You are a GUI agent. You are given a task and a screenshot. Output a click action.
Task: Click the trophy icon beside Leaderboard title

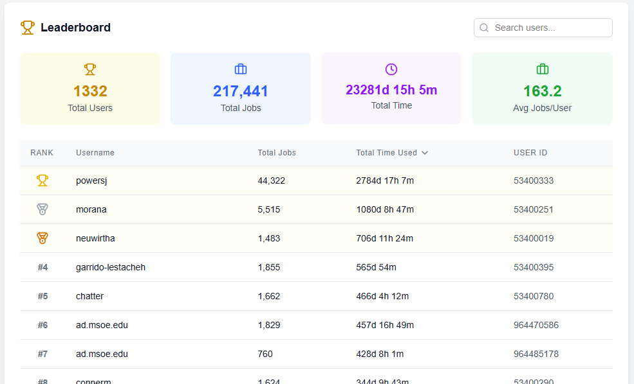pyautogui.click(x=28, y=28)
